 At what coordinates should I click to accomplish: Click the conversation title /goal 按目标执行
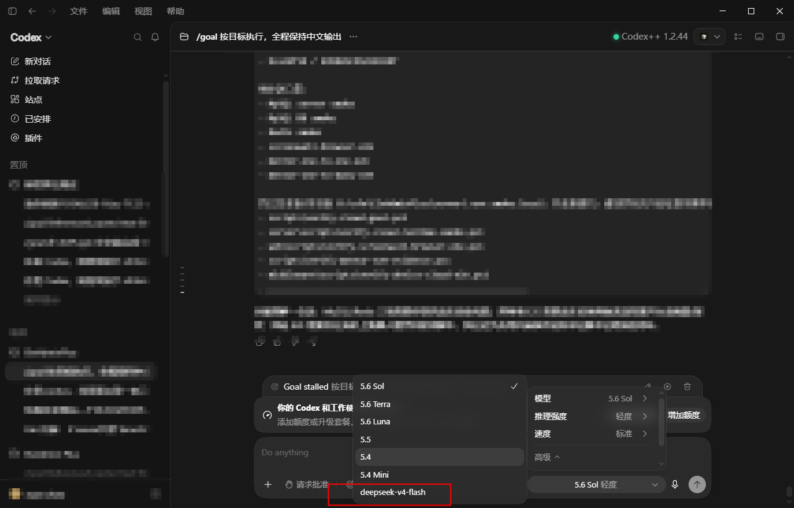point(269,37)
